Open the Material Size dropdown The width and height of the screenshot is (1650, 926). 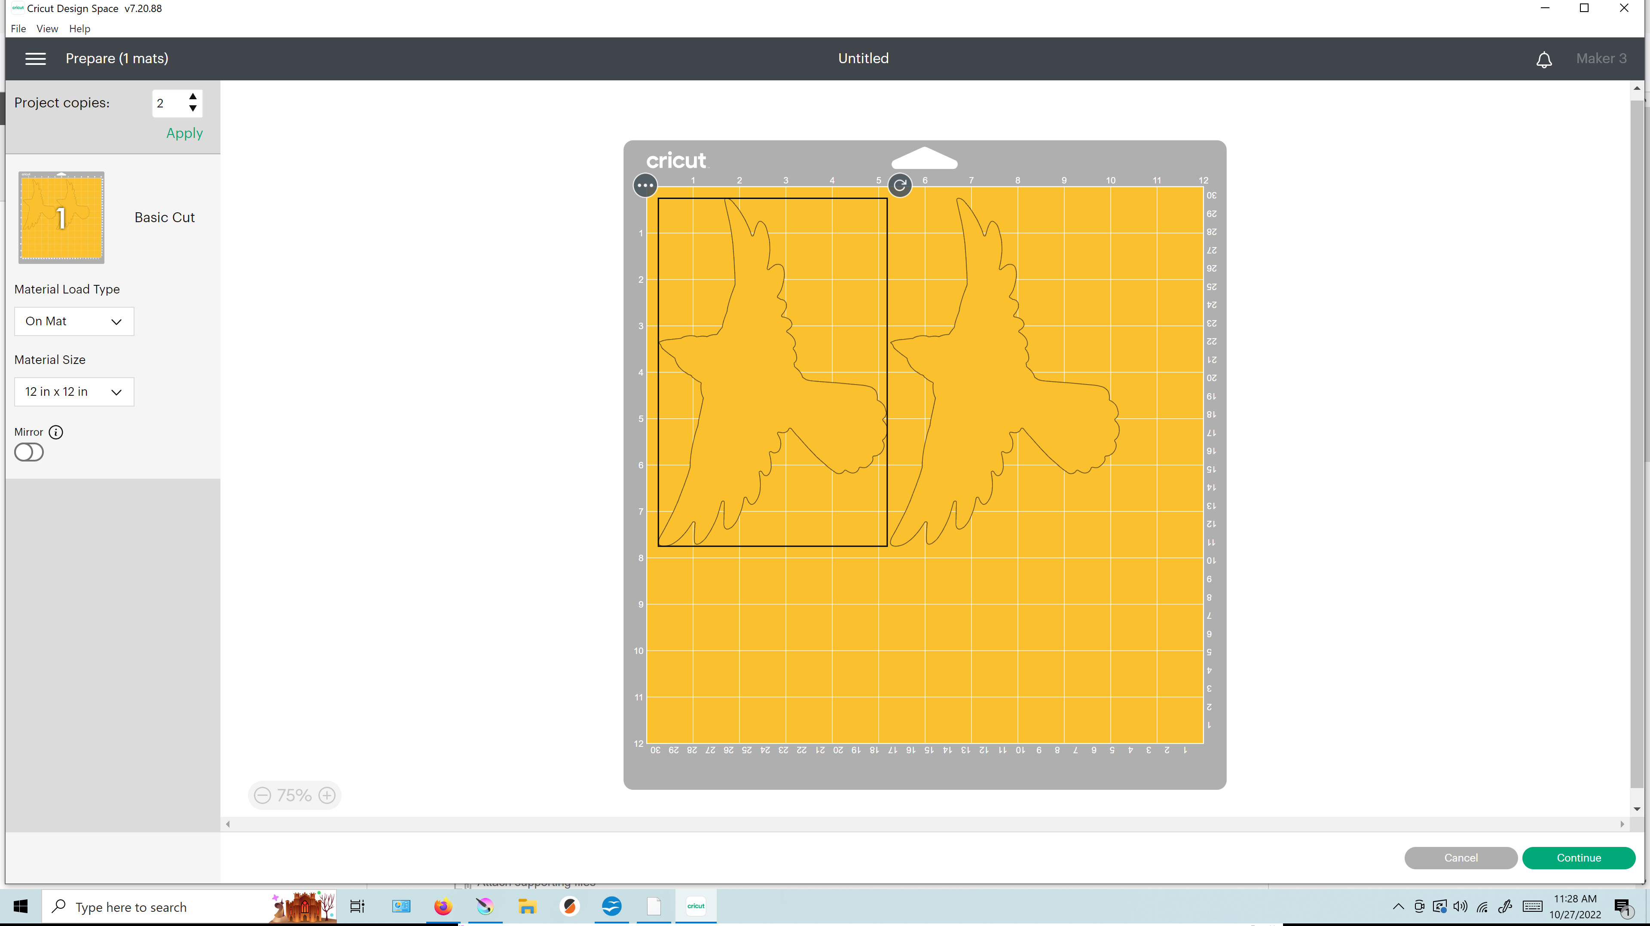[73, 391]
